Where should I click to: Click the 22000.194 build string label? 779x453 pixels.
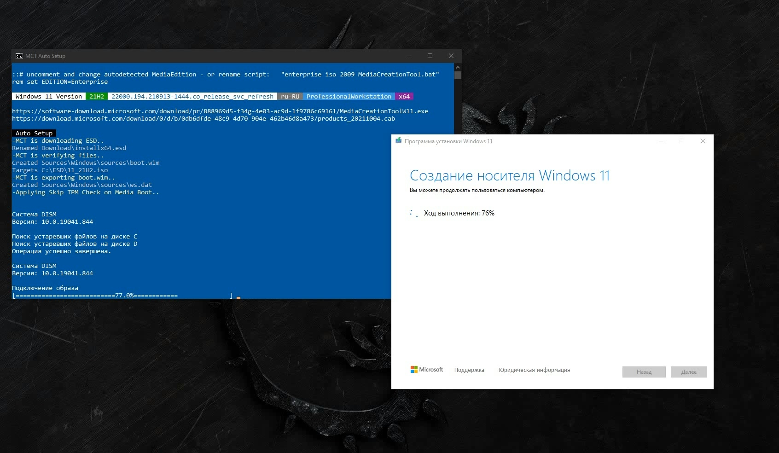point(192,97)
